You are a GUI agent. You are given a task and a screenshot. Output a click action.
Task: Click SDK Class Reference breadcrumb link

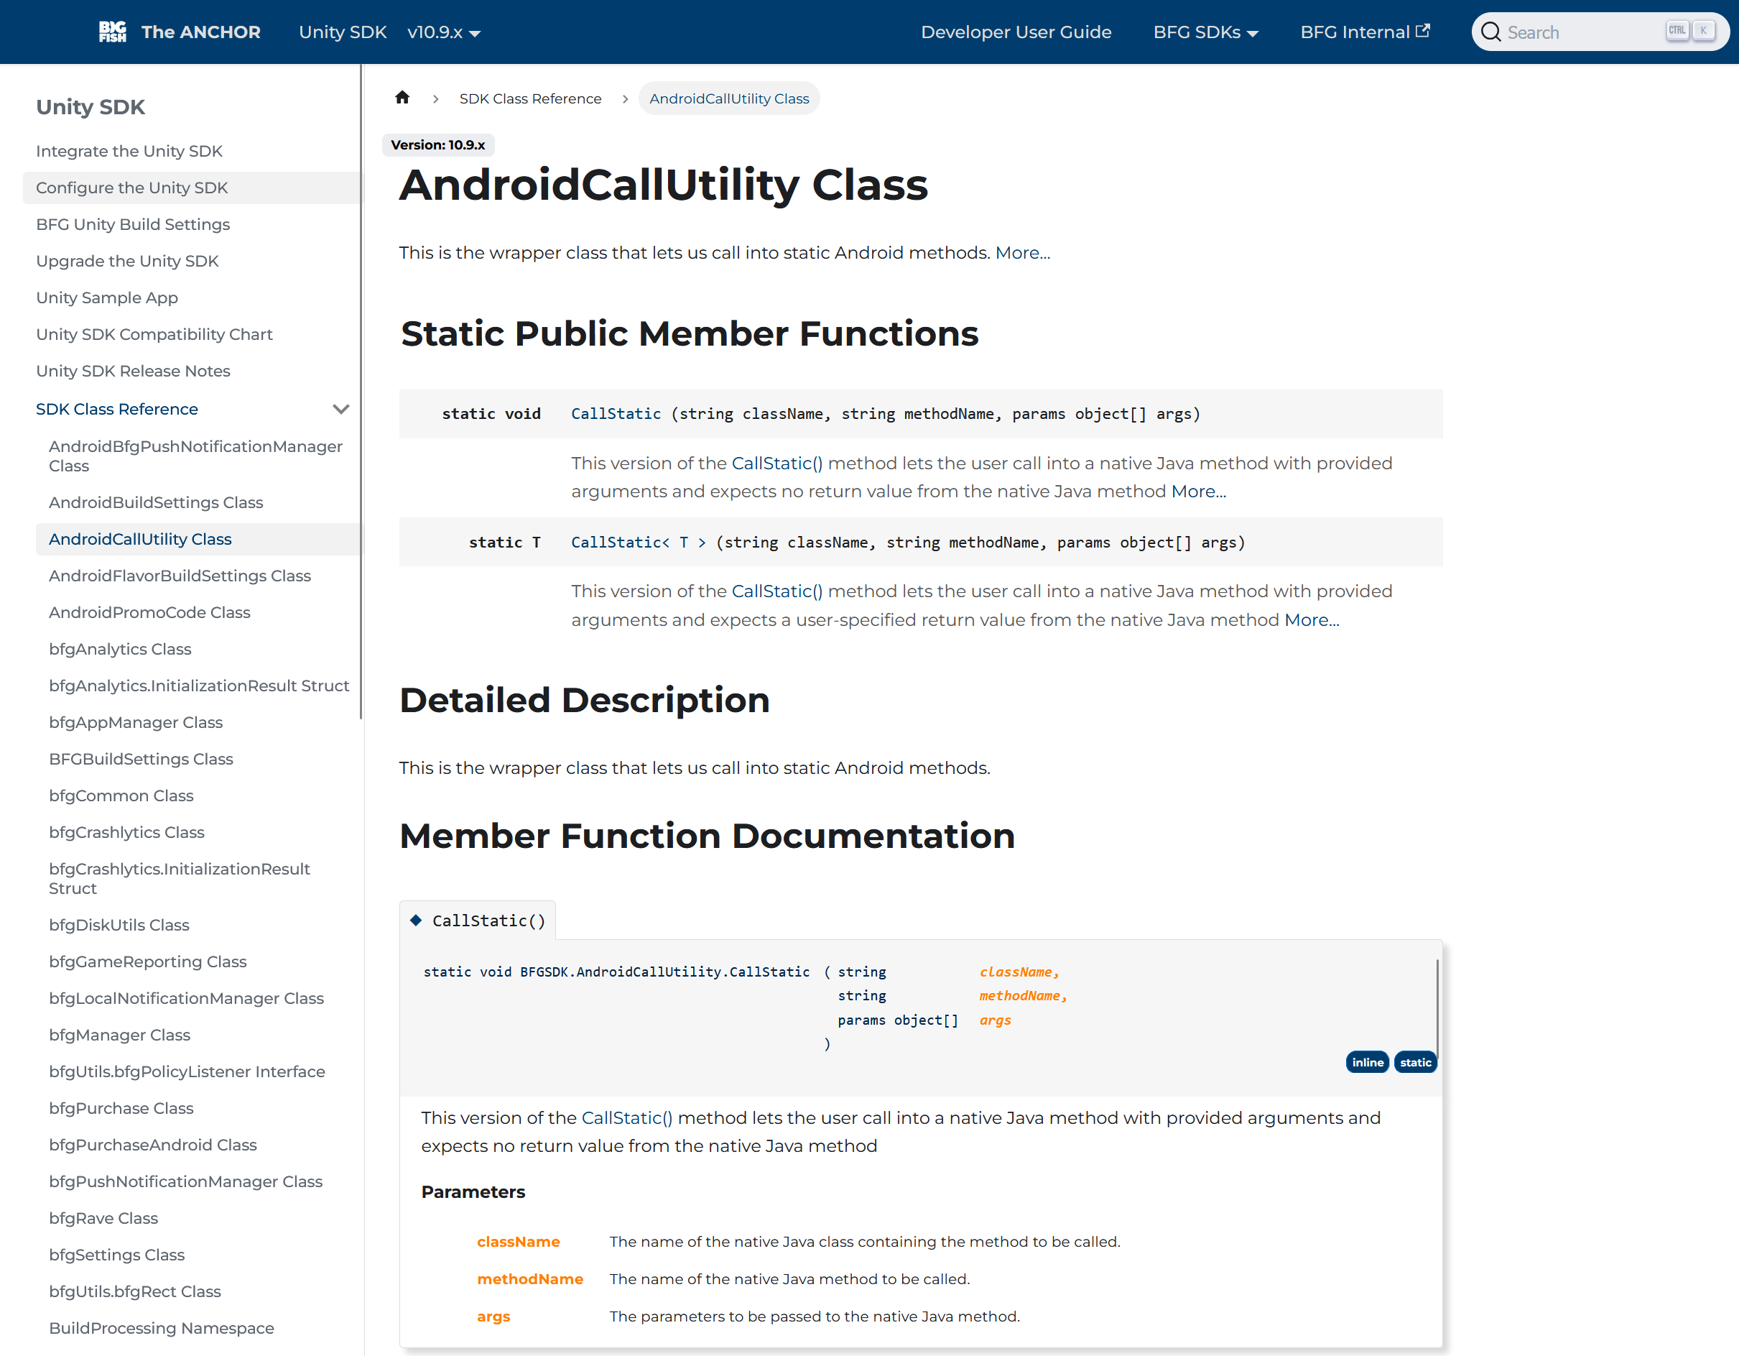(529, 98)
